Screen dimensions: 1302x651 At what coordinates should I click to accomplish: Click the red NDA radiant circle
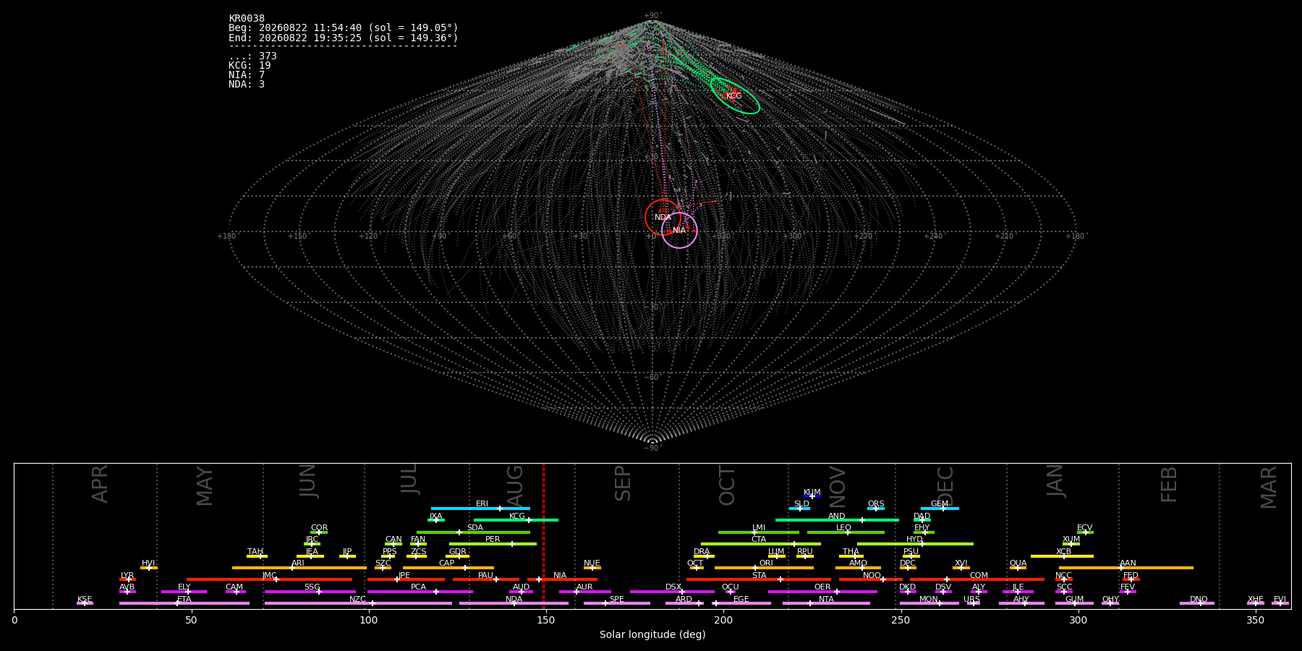coord(663,217)
